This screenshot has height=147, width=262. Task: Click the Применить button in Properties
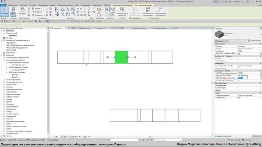pos(257,136)
